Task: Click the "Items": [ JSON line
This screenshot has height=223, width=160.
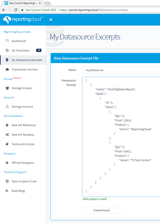Action: click(111, 107)
